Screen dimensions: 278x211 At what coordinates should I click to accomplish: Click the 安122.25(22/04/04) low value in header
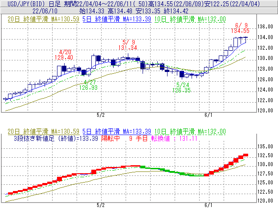[x=232, y=4]
